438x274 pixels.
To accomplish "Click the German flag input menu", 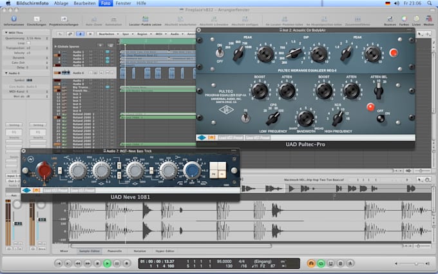I will point(388,3).
